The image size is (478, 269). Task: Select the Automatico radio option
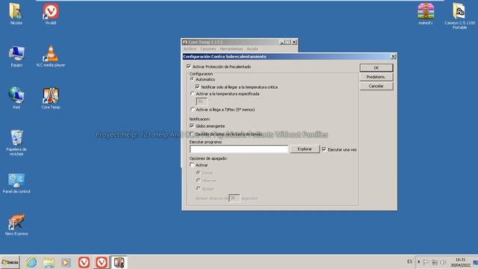(x=192, y=79)
